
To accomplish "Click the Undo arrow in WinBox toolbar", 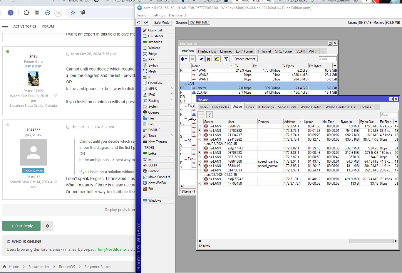I will coord(139,22).
